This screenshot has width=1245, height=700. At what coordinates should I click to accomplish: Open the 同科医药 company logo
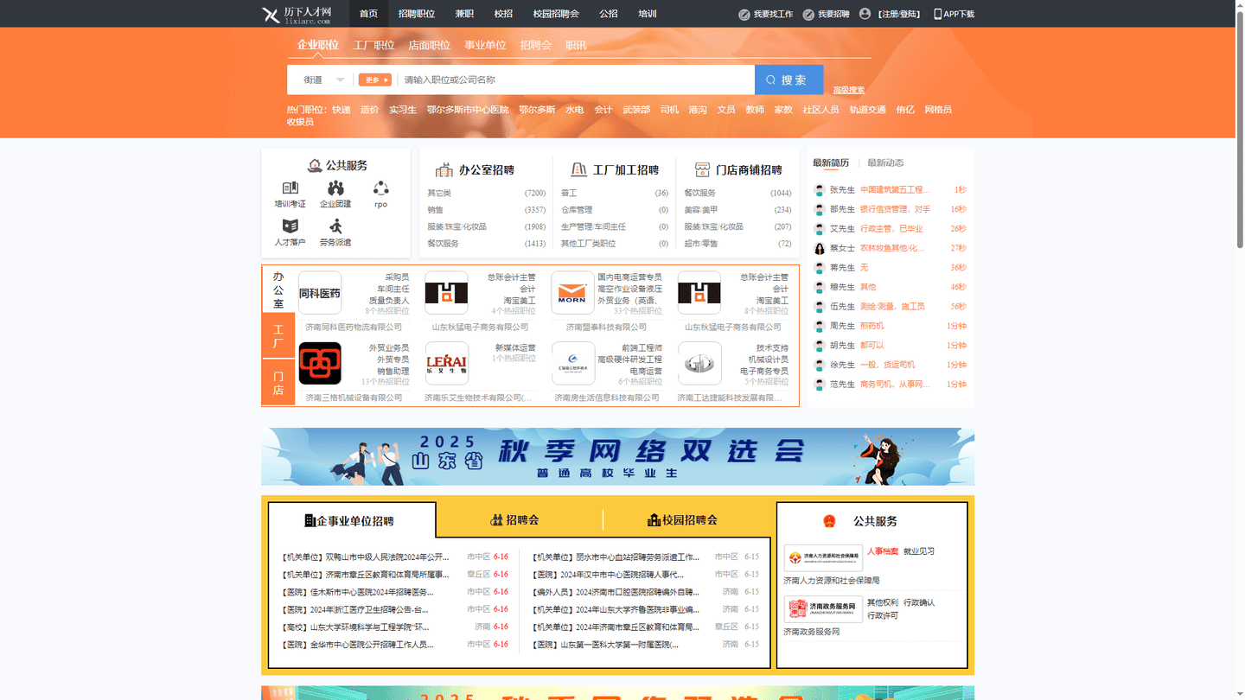click(x=320, y=293)
